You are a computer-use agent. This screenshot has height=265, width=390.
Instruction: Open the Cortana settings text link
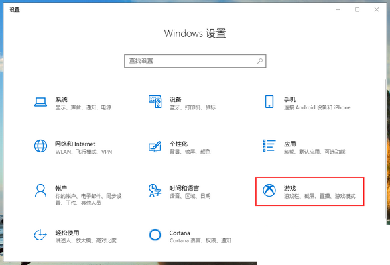click(x=180, y=233)
